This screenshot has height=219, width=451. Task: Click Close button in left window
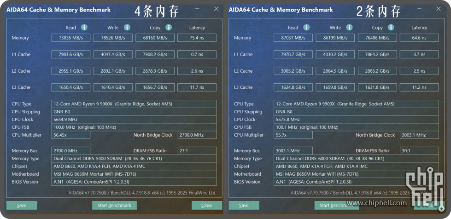point(207,205)
